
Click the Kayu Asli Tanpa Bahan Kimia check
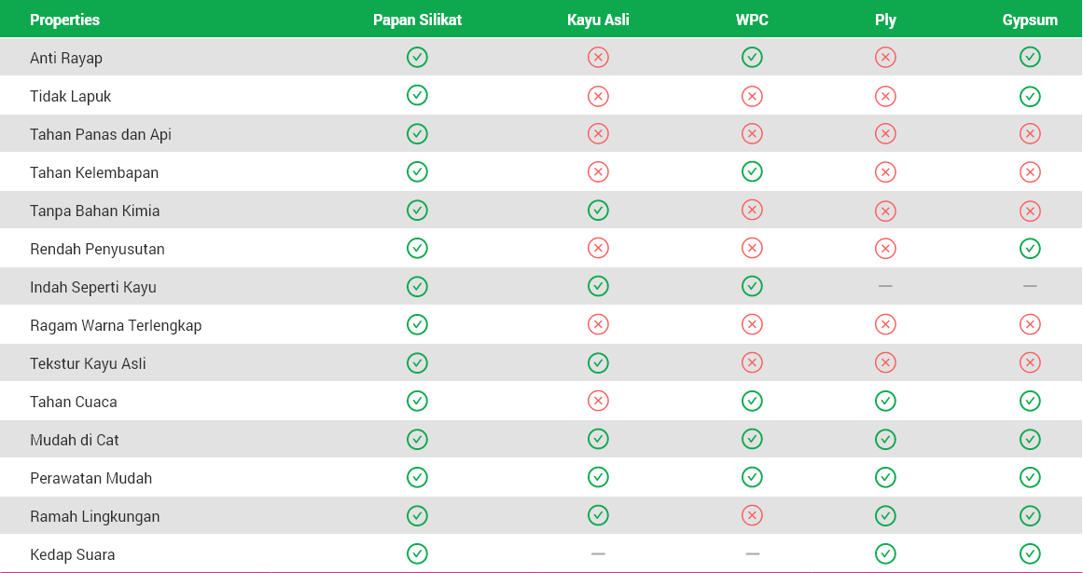598,210
